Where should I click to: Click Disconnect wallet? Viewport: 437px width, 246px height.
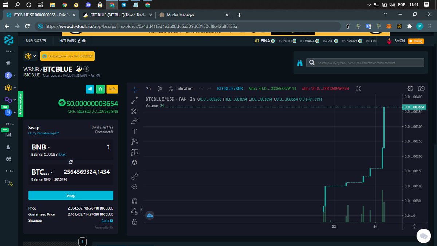[103, 132]
